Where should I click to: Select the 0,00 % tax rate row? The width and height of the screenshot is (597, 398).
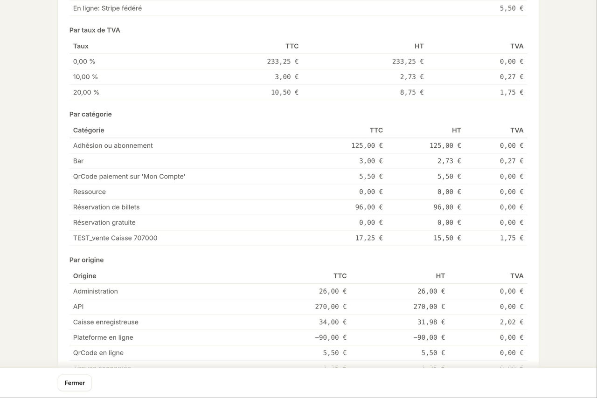298,62
